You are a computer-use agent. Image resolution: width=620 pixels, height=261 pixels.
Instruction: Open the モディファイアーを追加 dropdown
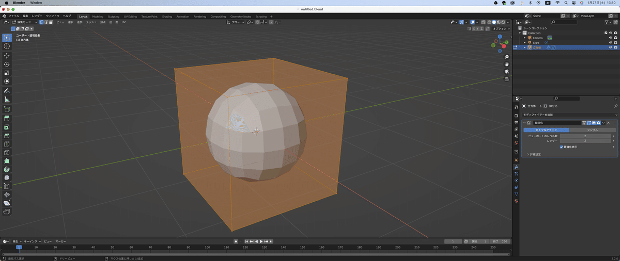(569, 115)
